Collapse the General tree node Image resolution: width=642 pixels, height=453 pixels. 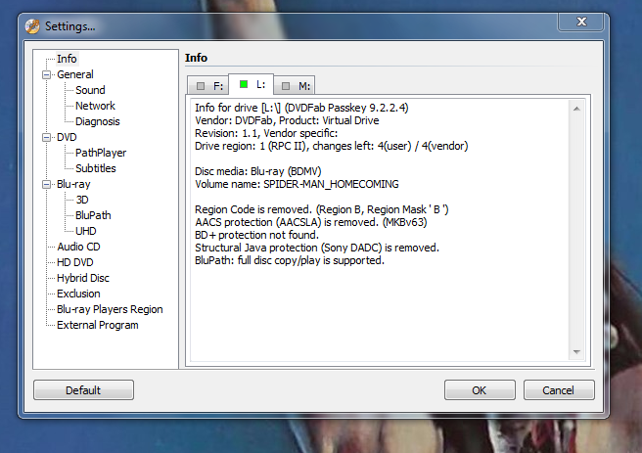pyautogui.click(x=47, y=75)
